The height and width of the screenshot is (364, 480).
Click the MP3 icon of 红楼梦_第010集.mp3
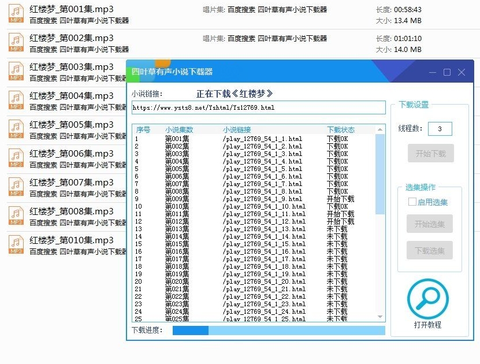point(16,244)
